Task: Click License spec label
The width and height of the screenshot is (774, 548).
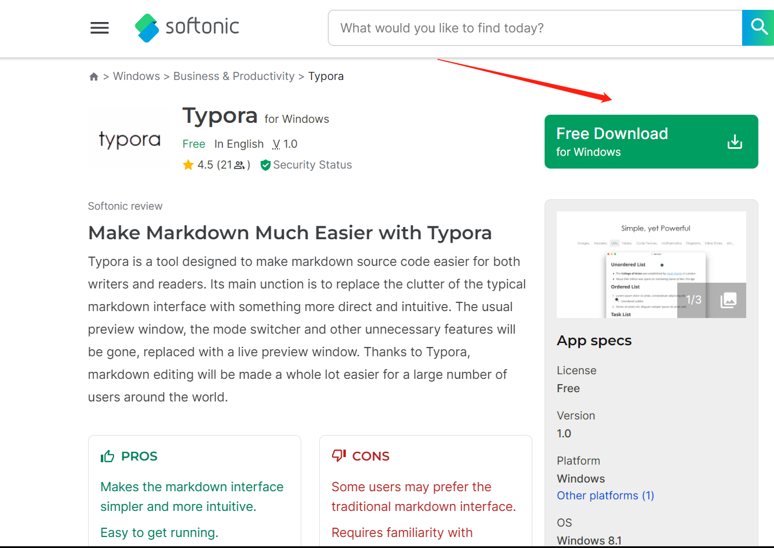Action: pyautogui.click(x=576, y=370)
